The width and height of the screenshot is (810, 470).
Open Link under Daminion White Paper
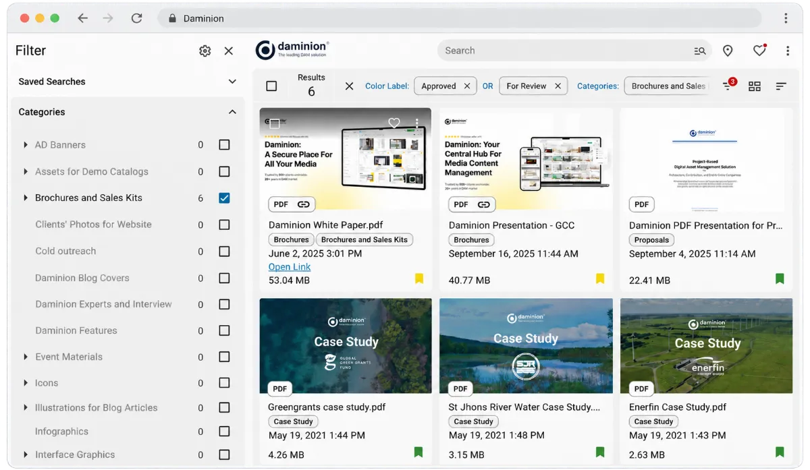point(290,267)
